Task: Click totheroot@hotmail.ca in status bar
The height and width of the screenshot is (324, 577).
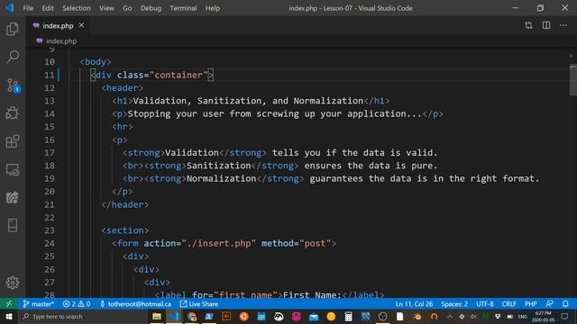Action: tap(135, 304)
